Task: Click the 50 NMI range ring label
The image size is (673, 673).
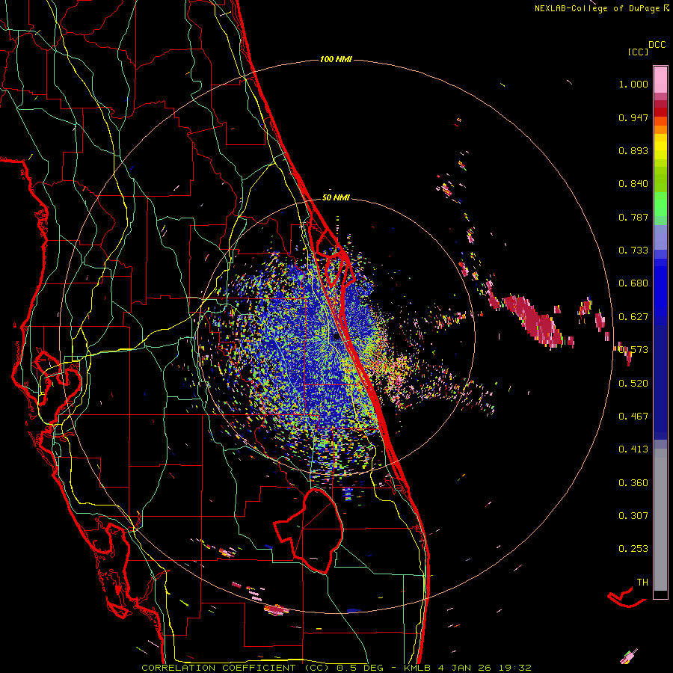Action: pos(336,197)
